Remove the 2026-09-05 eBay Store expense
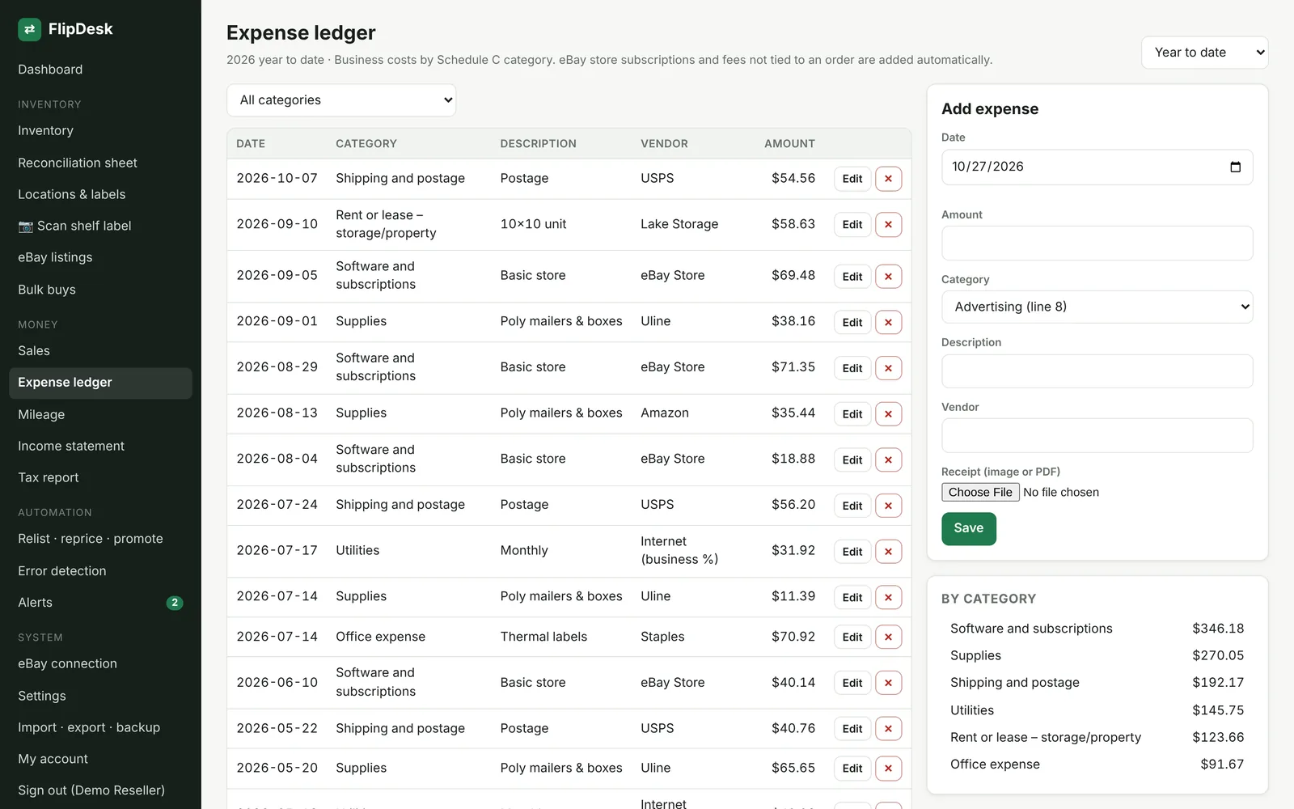This screenshot has width=1294, height=809. pyautogui.click(x=888, y=276)
